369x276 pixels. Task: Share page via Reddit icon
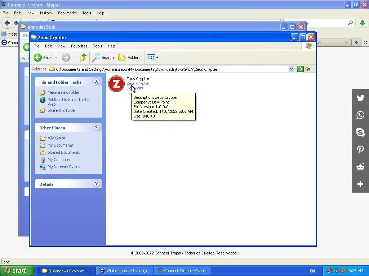pos(360,167)
